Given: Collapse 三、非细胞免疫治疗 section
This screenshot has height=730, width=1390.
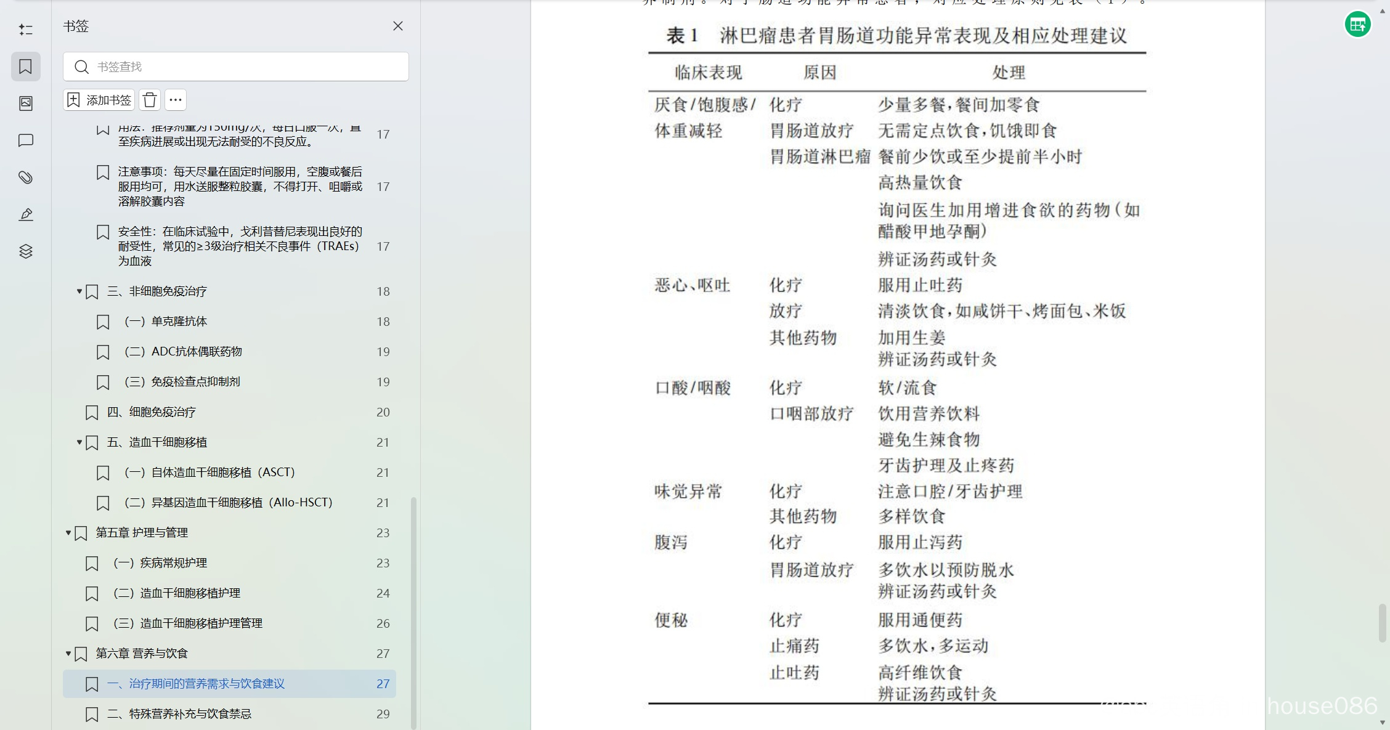Looking at the screenshot, I should [79, 291].
